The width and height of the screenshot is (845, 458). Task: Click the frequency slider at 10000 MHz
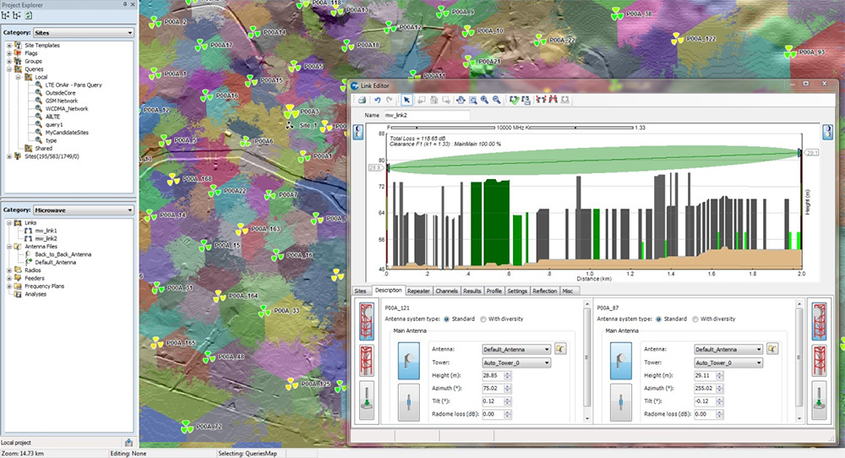click(x=443, y=128)
